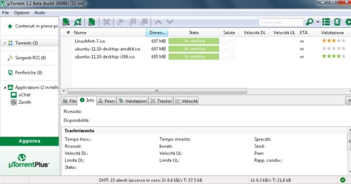Expand the Torrents (3) tree node

[5, 43]
